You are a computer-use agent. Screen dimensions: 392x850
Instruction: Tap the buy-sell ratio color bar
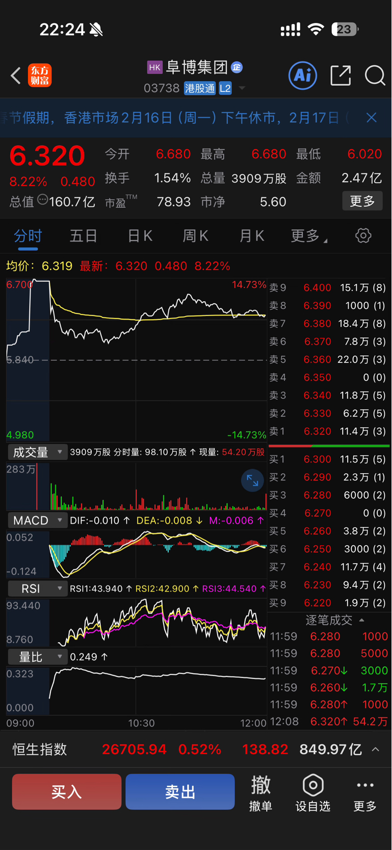(x=329, y=446)
